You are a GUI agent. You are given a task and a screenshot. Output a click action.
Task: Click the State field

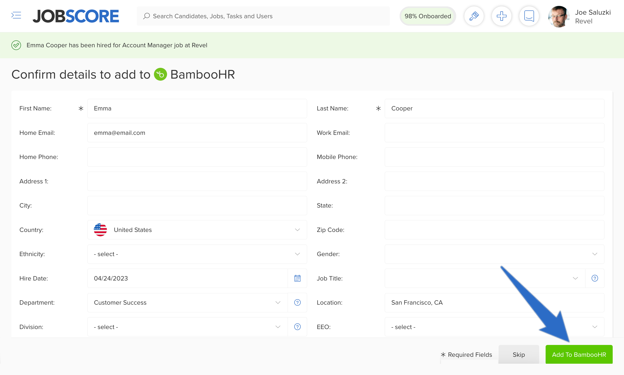click(494, 205)
